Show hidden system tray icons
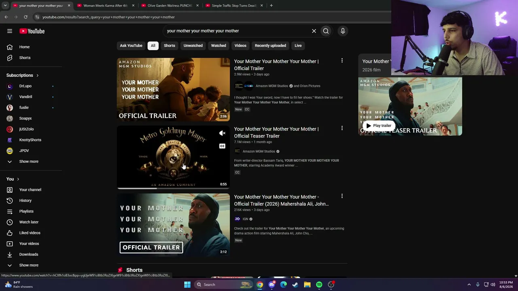This screenshot has width=518, height=291. [469, 285]
